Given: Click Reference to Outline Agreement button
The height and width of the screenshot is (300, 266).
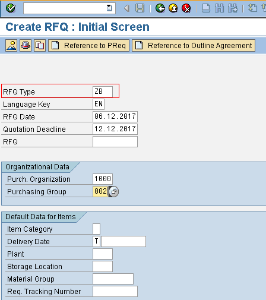Looking at the screenshot, I should coord(194,46).
